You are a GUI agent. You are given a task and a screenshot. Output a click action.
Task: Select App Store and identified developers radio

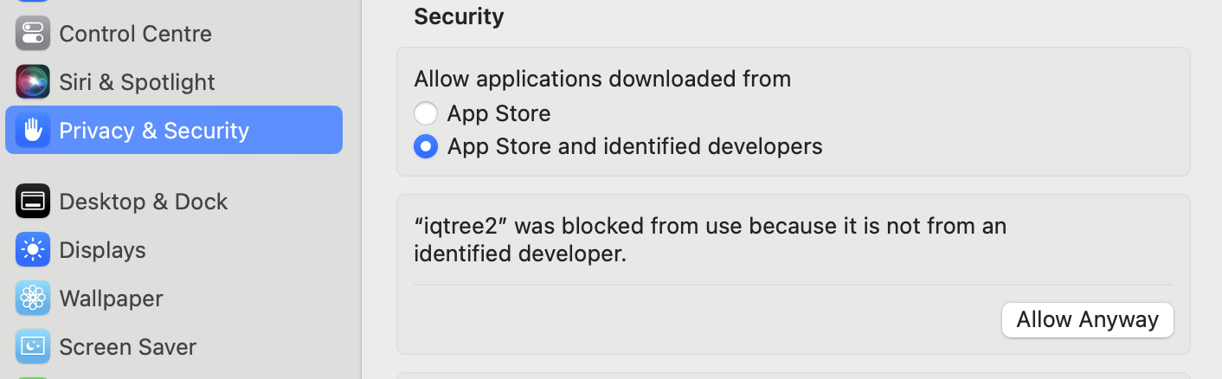pyautogui.click(x=425, y=146)
